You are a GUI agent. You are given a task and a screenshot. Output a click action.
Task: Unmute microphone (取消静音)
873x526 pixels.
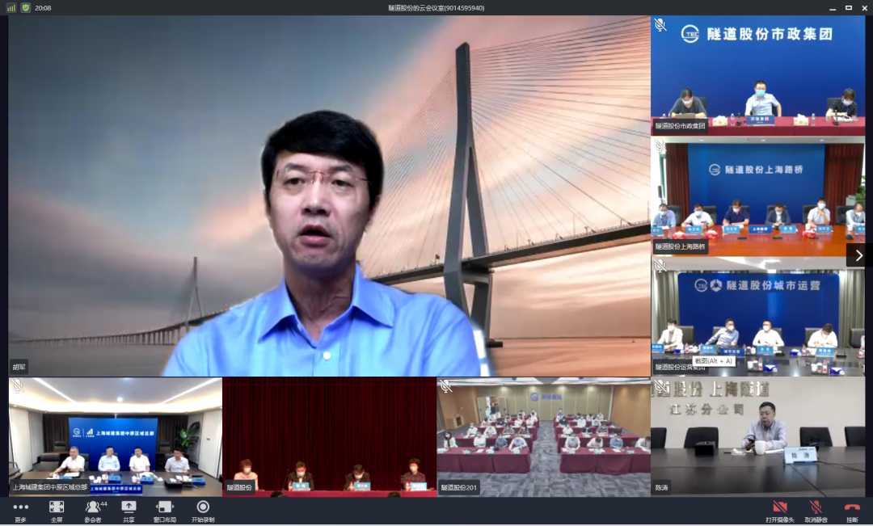tap(816, 508)
